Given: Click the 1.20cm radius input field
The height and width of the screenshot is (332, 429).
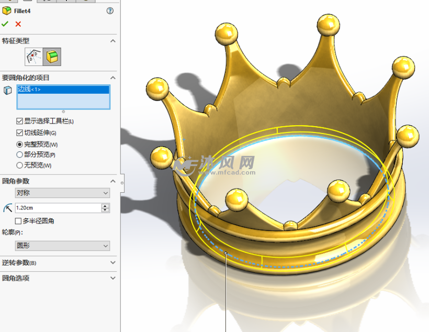Looking at the screenshot, I should (x=58, y=208).
